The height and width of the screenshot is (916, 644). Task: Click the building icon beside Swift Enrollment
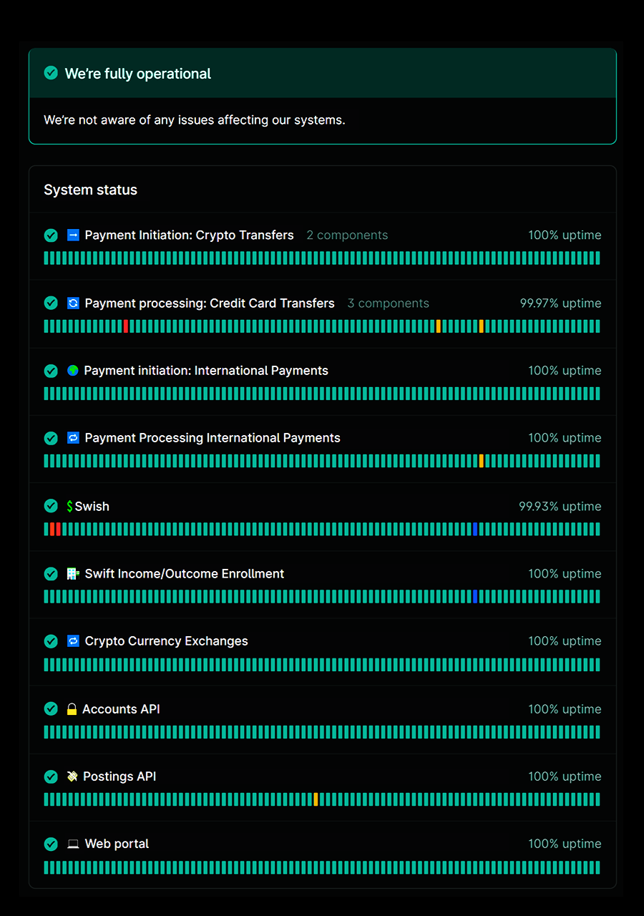[73, 574]
